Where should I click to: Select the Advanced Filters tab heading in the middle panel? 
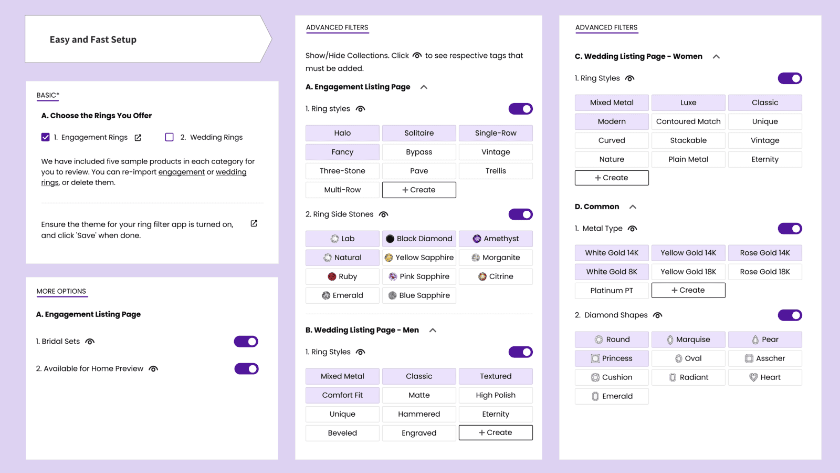click(337, 28)
